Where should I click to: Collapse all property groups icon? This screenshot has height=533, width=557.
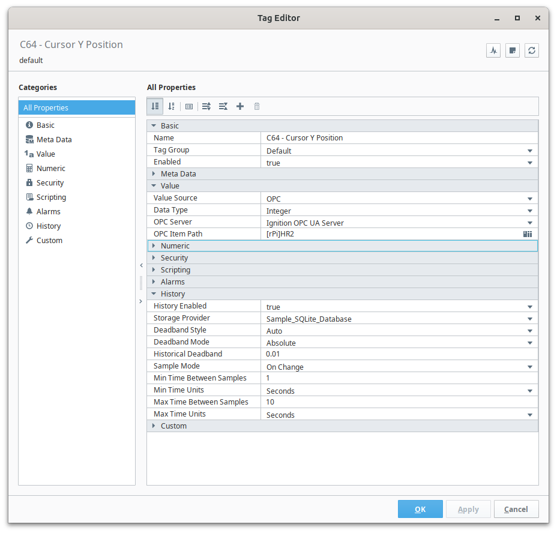pos(223,106)
